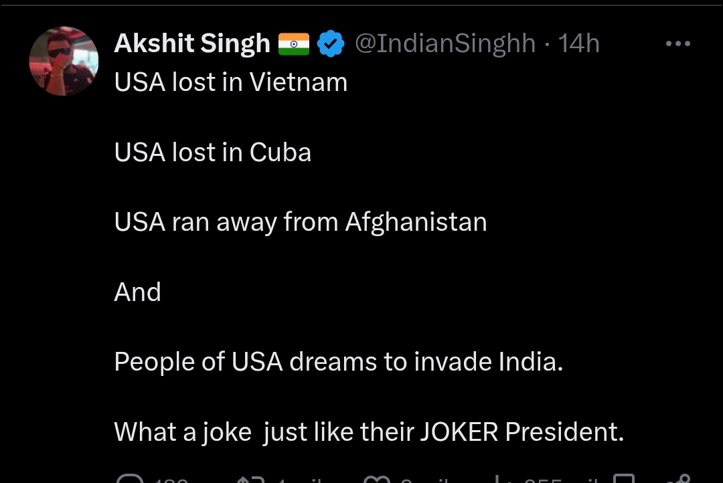Click "USA ran away from Afghanistan" text
The height and width of the screenshot is (483, 723).
301,222
